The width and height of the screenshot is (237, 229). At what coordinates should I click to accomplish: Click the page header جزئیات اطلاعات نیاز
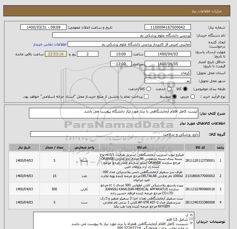point(207,11)
